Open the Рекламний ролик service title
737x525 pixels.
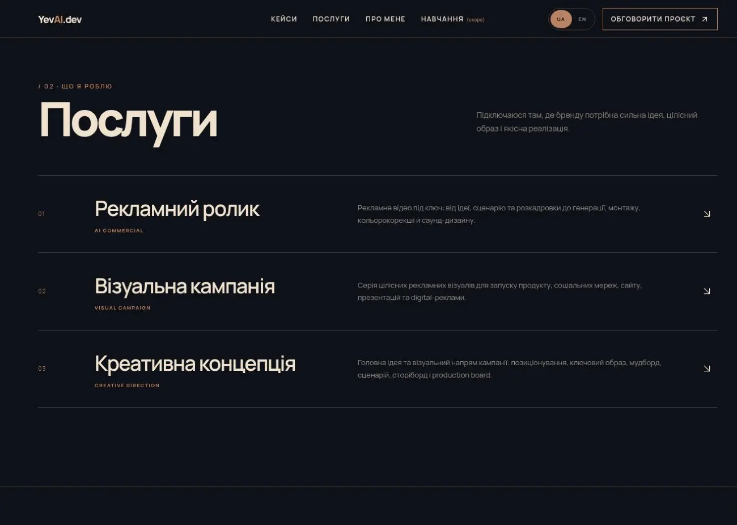pyautogui.click(x=177, y=209)
